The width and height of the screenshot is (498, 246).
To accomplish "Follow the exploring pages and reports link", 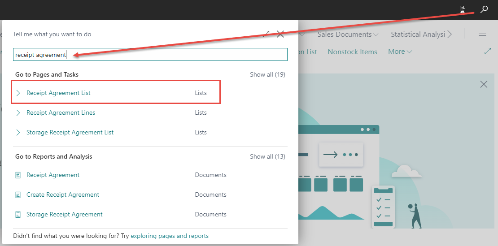I will 169,236.
